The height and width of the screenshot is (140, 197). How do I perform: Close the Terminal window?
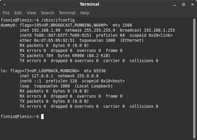[192, 4]
